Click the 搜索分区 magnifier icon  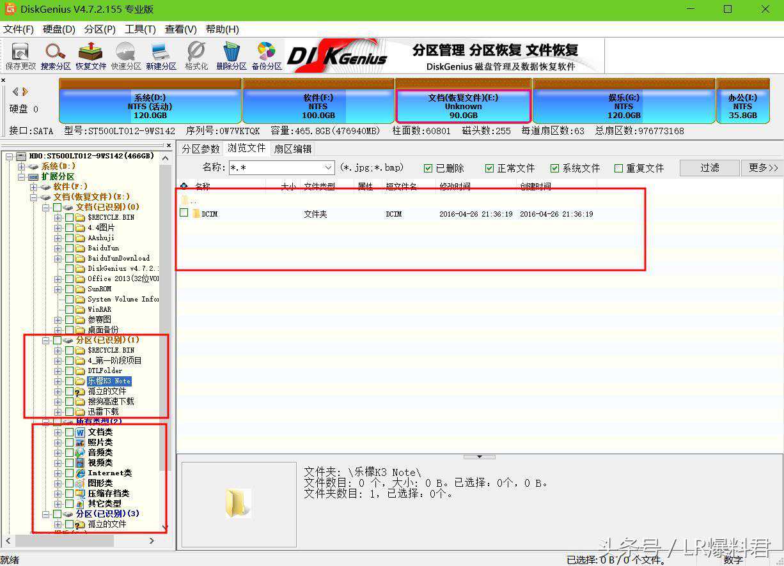click(56, 56)
